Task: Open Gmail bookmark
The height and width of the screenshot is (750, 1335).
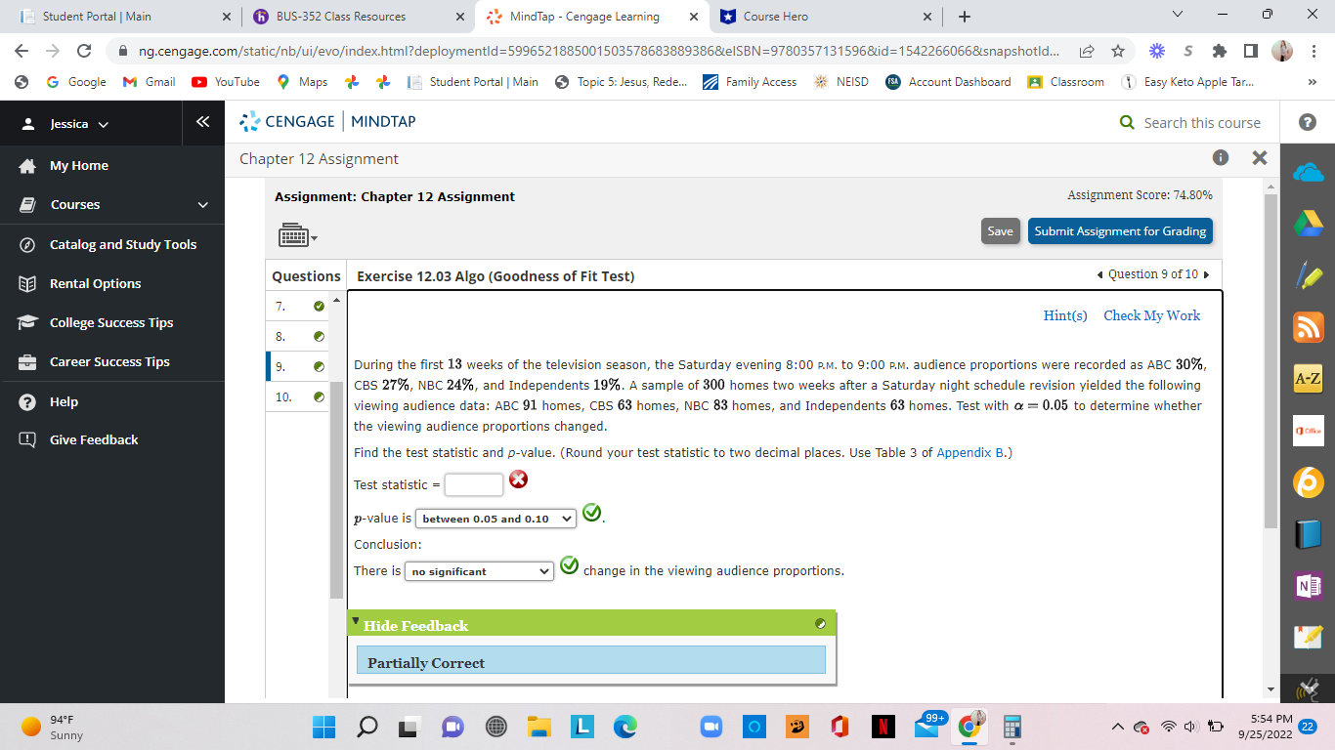Action: click(x=150, y=82)
